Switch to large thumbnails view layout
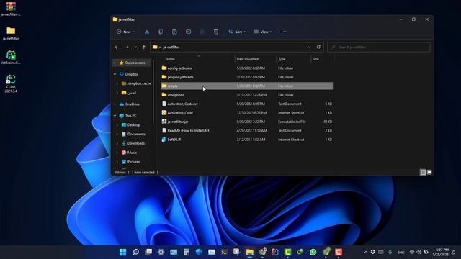The height and width of the screenshot is (259, 461). [x=429, y=173]
